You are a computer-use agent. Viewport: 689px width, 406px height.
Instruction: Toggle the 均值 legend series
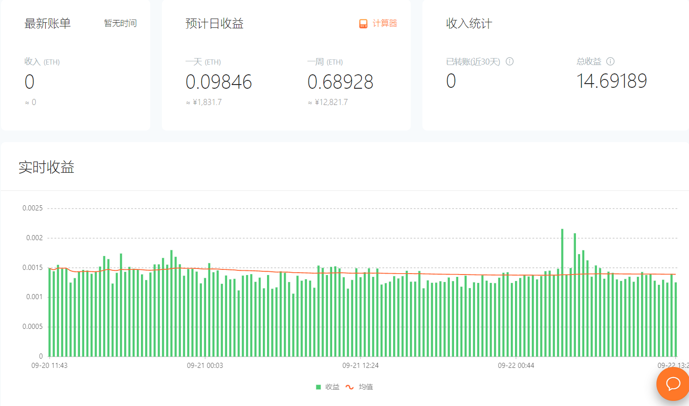point(359,387)
